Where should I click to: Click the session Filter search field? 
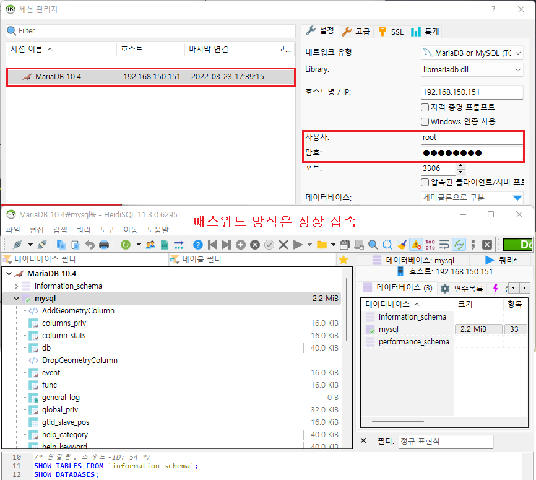pos(151,31)
